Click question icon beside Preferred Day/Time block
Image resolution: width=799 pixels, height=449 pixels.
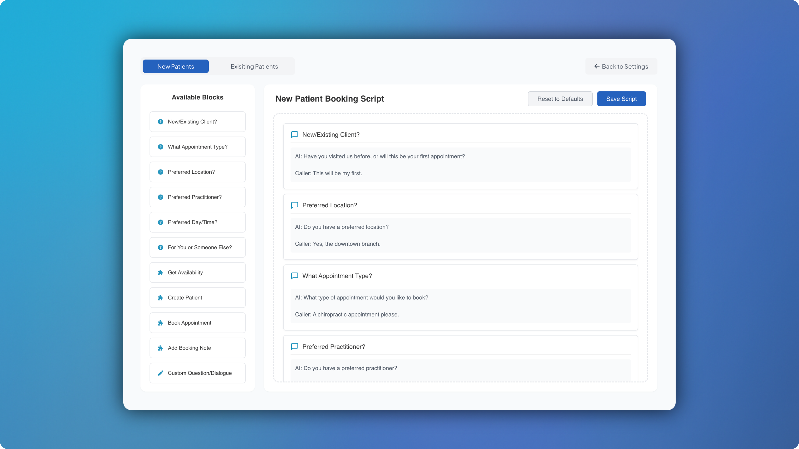point(160,222)
